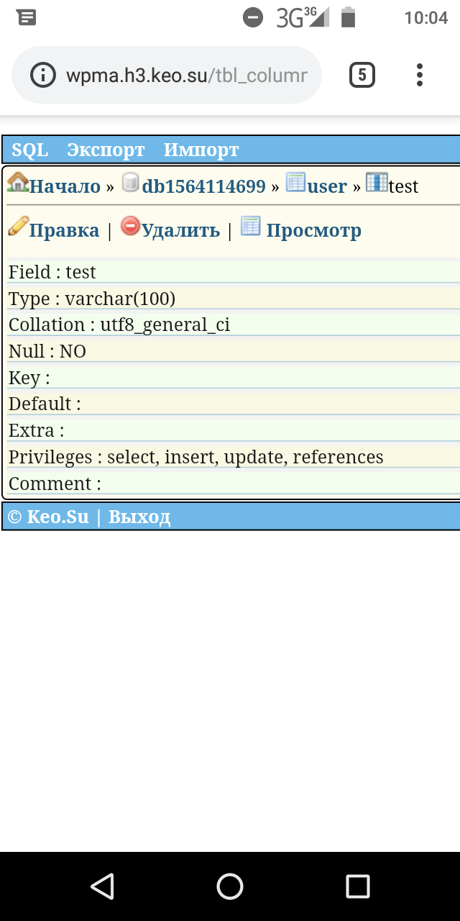The height and width of the screenshot is (921, 460).
Task: Open the Правка edit link
Action: coord(64,230)
